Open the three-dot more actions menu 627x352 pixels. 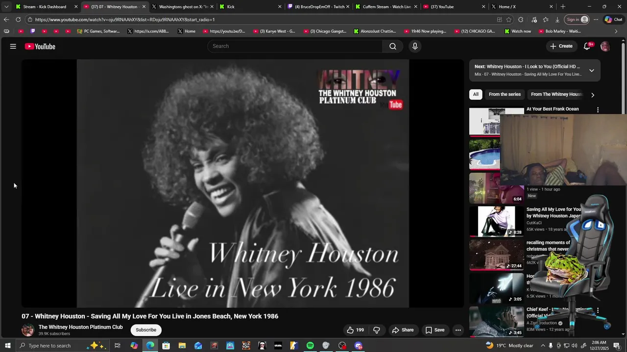point(458,330)
